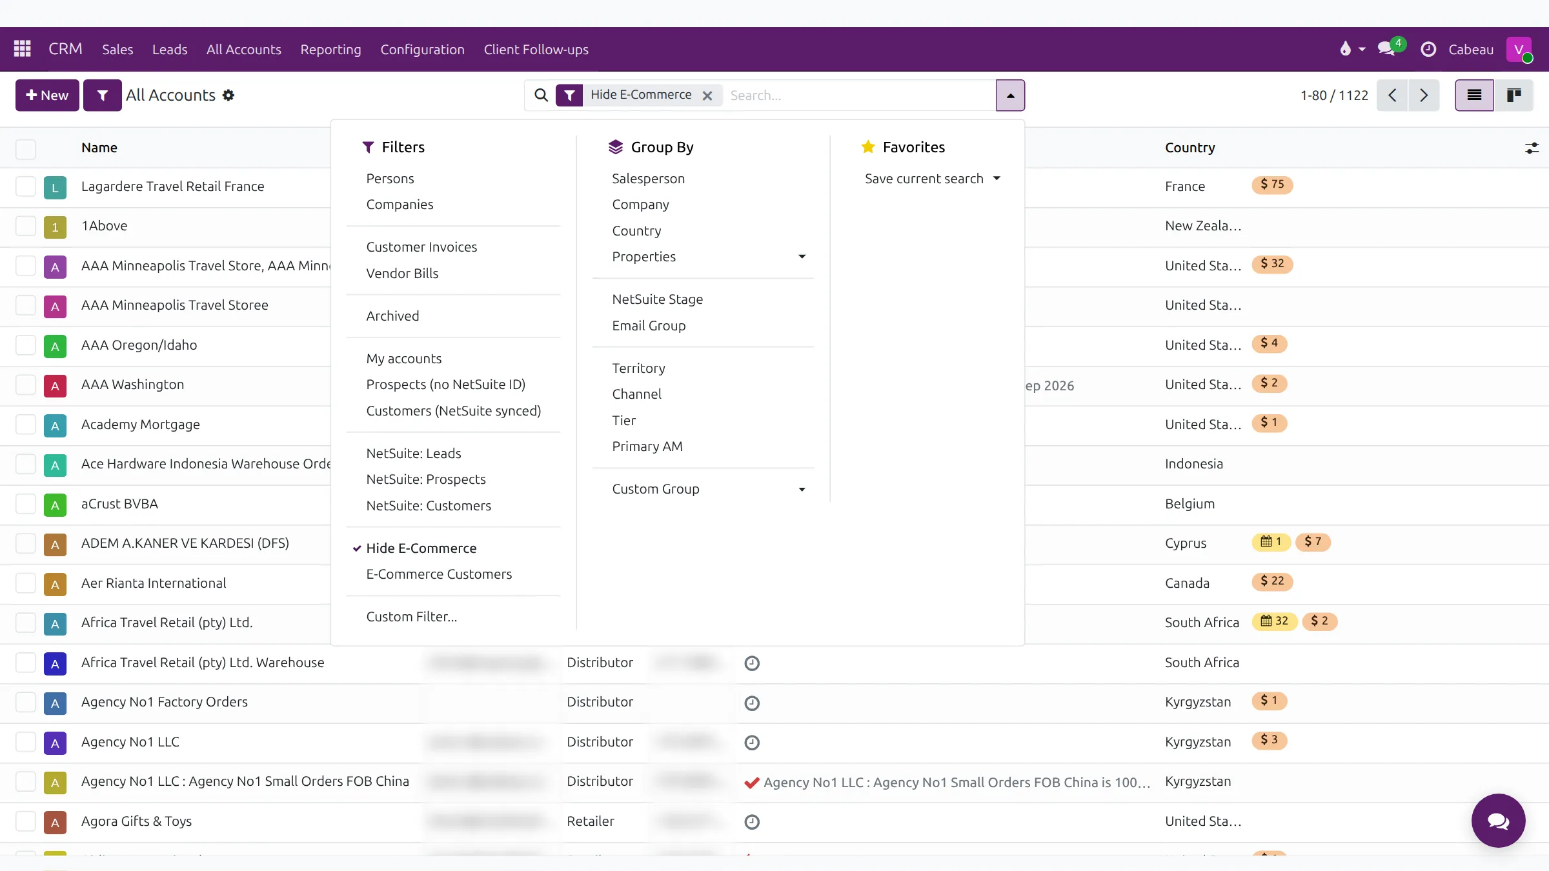Apply the NetSuite: Prospects filter
Viewport: 1549px width, 871px height.
(x=426, y=479)
